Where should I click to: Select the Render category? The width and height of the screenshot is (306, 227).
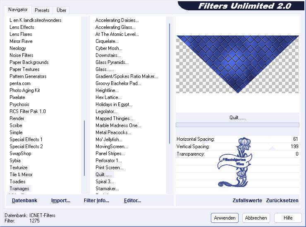pyautogui.click(x=17, y=118)
